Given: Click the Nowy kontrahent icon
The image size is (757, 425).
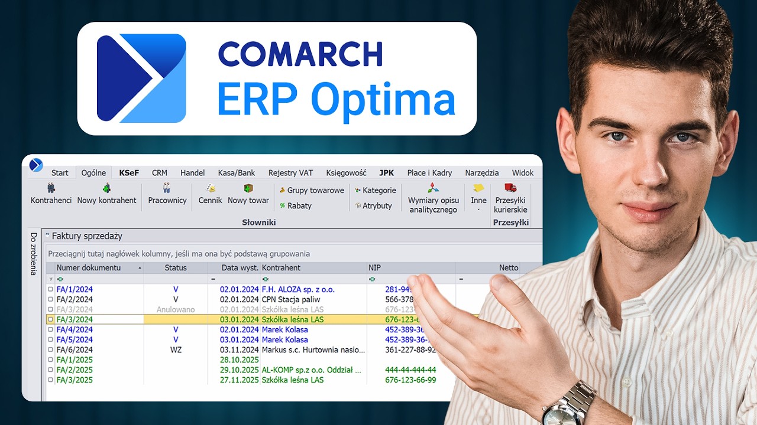Looking at the screenshot, I should [106, 188].
